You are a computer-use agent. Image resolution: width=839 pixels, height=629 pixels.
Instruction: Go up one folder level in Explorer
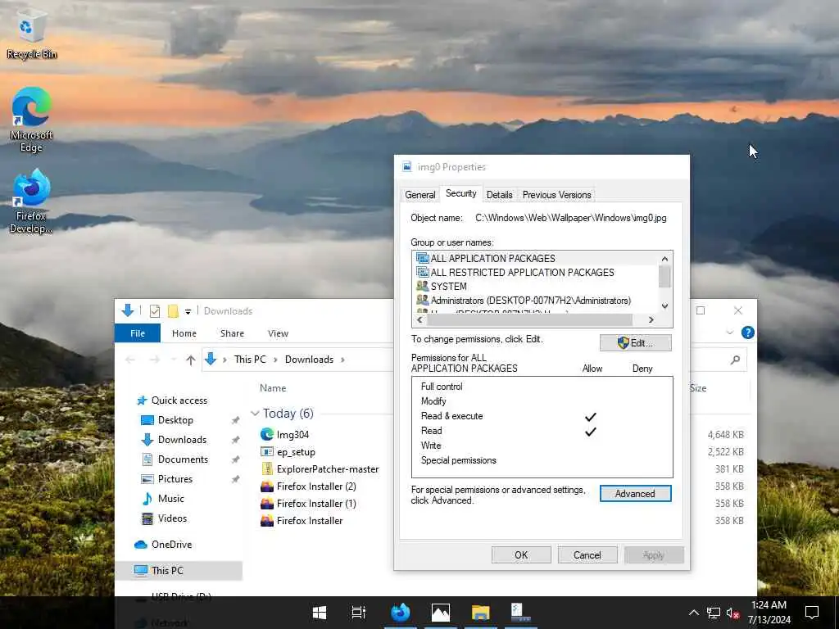(190, 360)
